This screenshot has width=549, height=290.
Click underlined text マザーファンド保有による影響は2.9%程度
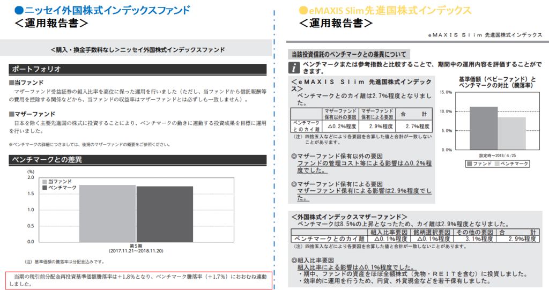pyautogui.click(x=364, y=195)
